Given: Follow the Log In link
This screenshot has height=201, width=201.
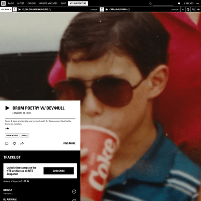Looking at the screenshot, I should 26,181.
